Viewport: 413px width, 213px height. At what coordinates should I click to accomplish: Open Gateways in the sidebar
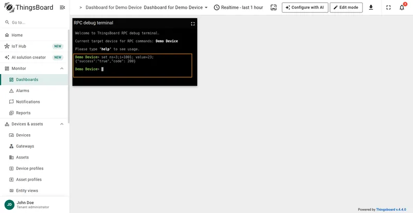[35, 146]
